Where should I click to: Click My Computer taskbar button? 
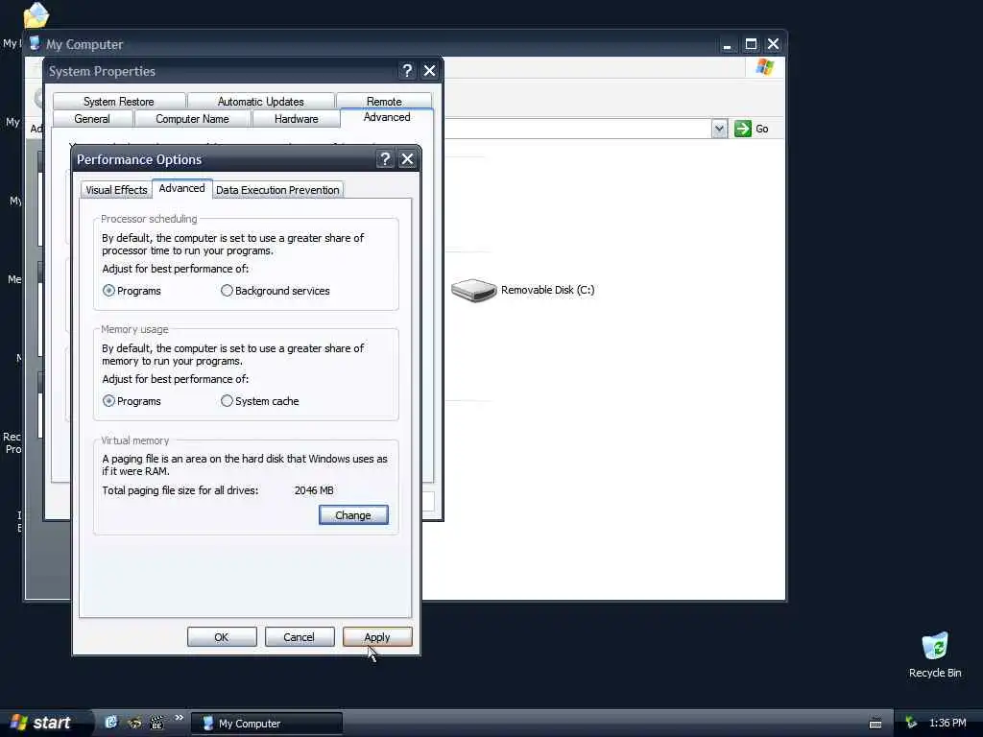point(267,724)
